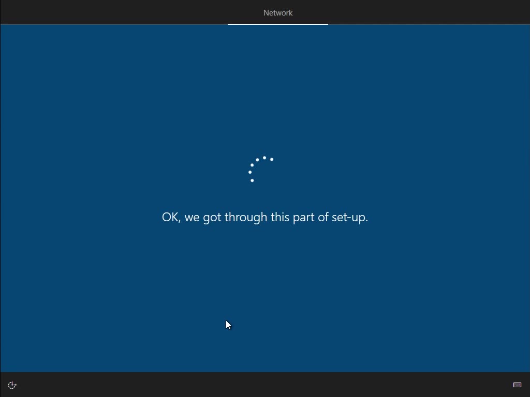Image resolution: width=530 pixels, height=397 pixels.
Task: Click the setup confirmation message text
Action: pos(265,217)
